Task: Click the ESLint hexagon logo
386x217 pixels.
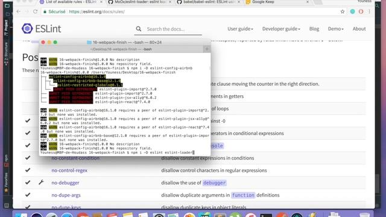Action: [x=27, y=28]
